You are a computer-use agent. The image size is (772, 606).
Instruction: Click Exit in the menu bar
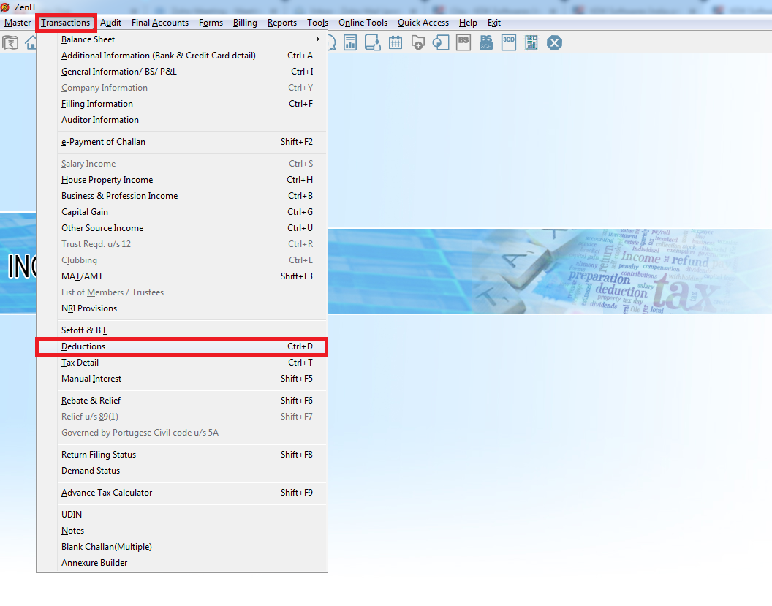pyautogui.click(x=493, y=23)
